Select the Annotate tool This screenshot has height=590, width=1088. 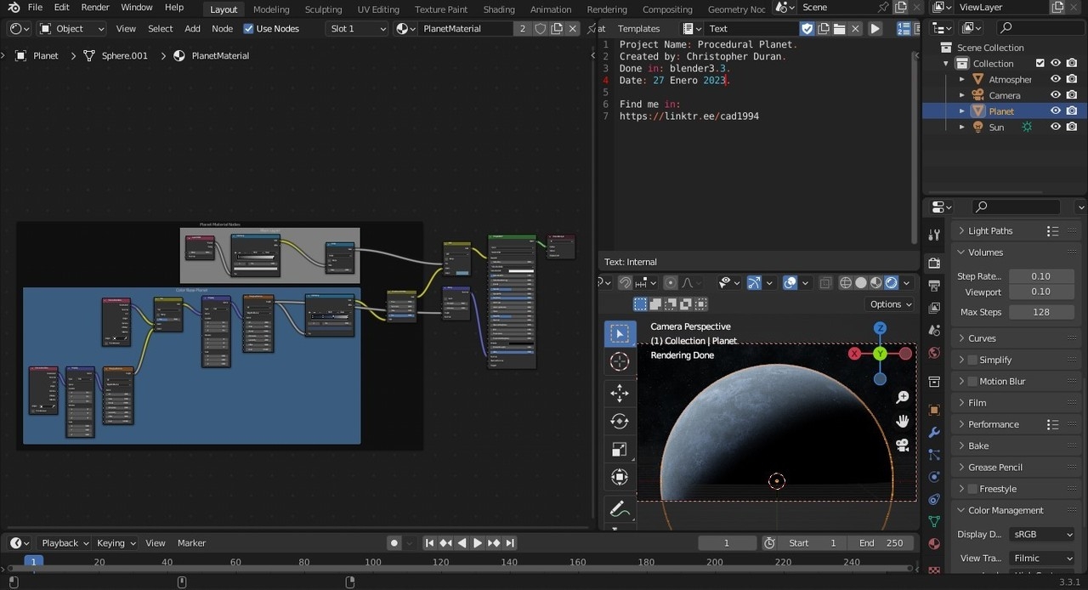pos(620,509)
